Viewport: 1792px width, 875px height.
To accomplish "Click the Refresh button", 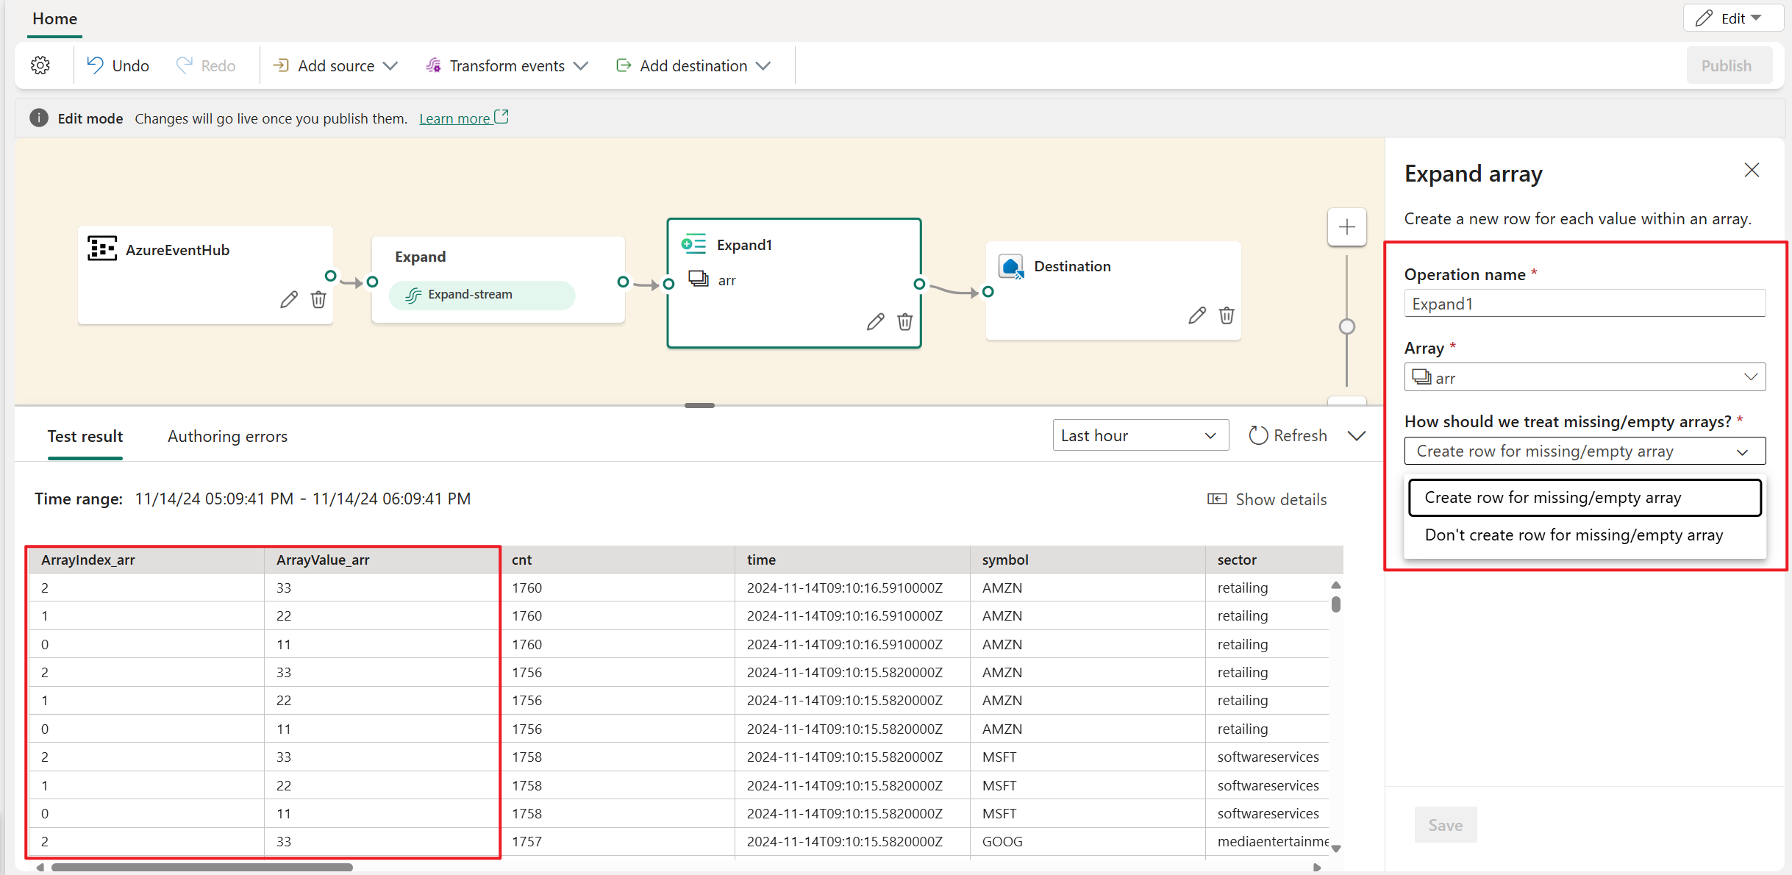I will [x=1288, y=435].
